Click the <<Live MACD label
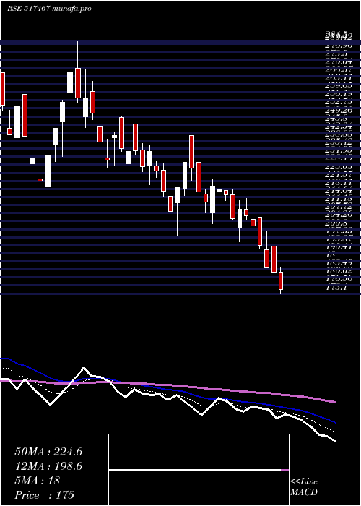 304,487
